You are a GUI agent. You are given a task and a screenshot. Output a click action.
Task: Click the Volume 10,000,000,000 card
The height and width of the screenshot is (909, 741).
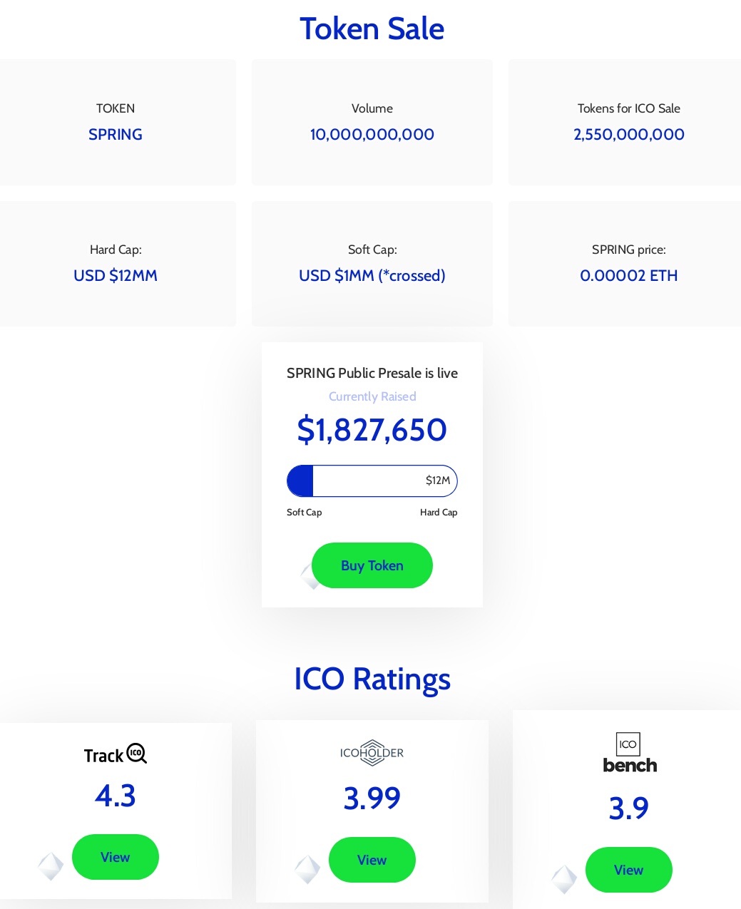pos(372,123)
